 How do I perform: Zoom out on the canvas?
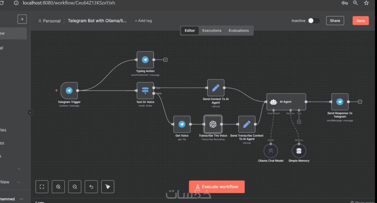pos(75,187)
